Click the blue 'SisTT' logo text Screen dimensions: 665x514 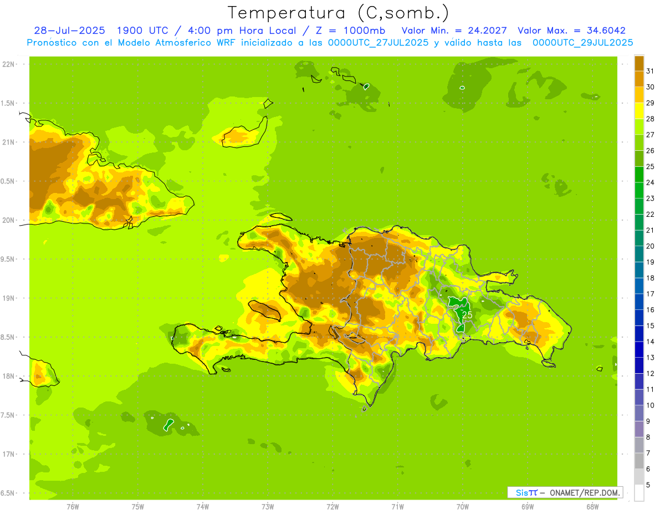(526, 492)
